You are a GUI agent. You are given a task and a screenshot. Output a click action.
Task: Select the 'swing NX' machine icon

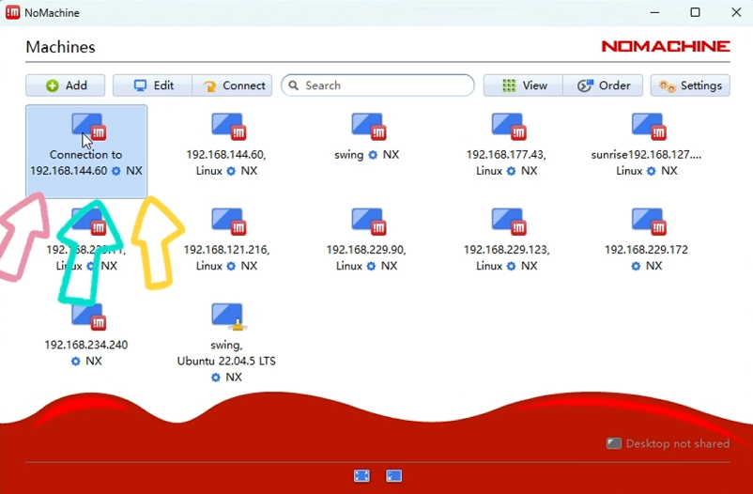click(369, 127)
